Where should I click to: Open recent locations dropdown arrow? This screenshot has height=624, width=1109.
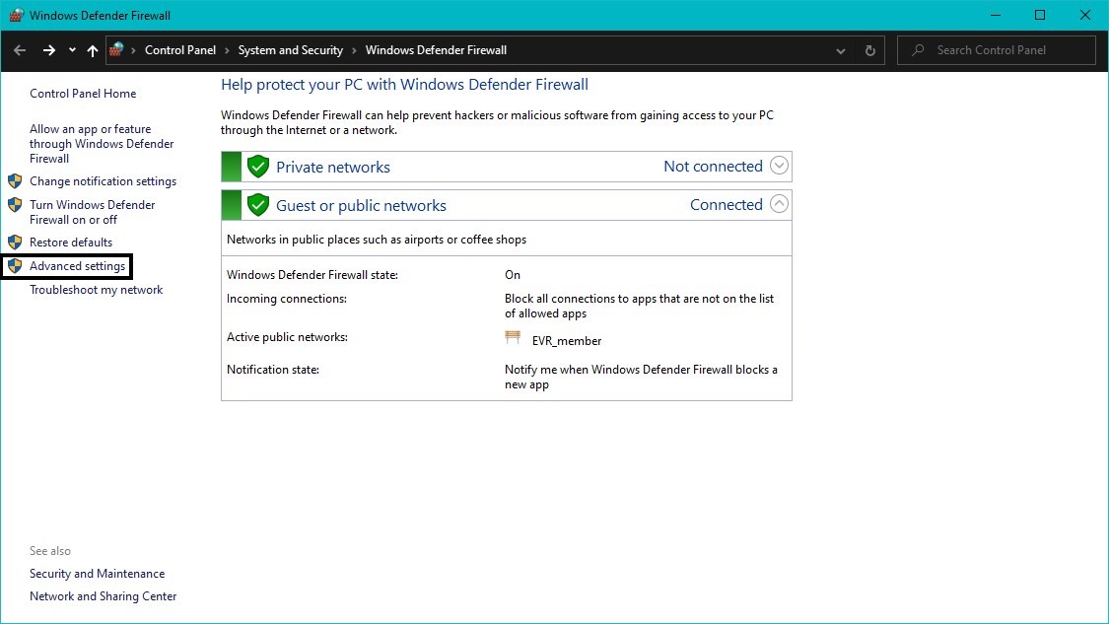pyautogui.click(x=72, y=50)
